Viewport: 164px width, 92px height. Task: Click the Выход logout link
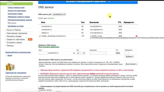click(10, 55)
